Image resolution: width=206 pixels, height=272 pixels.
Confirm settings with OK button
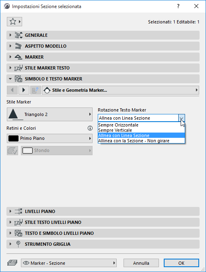pyautogui.click(x=181, y=263)
